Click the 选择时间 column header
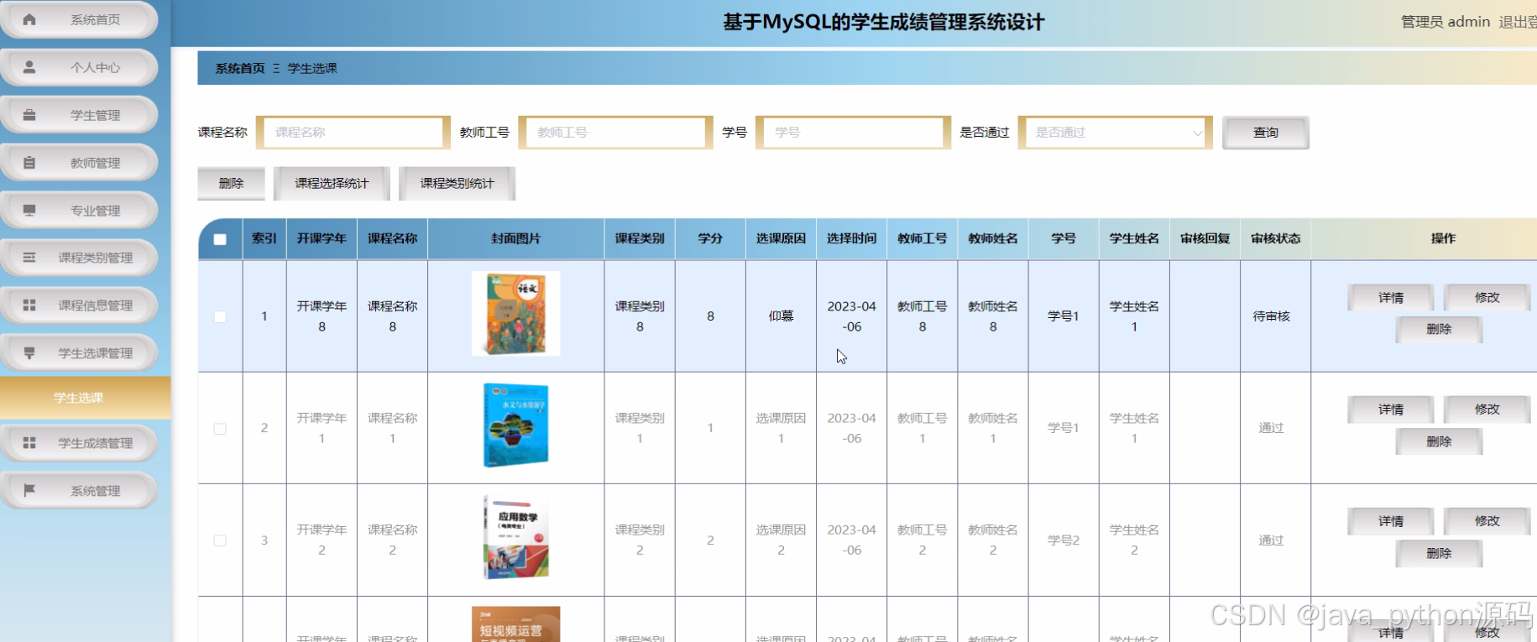1537x642 pixels. click(851, 239)
